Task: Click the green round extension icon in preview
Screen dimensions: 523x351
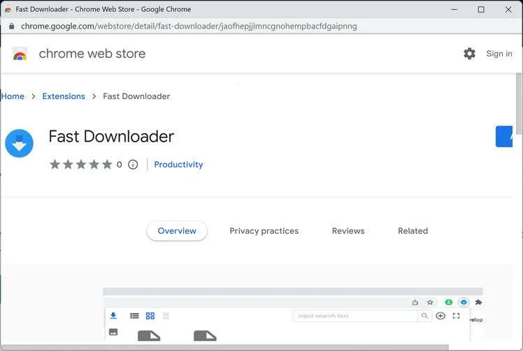Action: 449,302
